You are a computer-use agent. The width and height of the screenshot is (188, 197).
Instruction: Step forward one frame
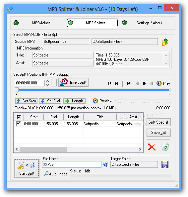click(x=144, y=83)
